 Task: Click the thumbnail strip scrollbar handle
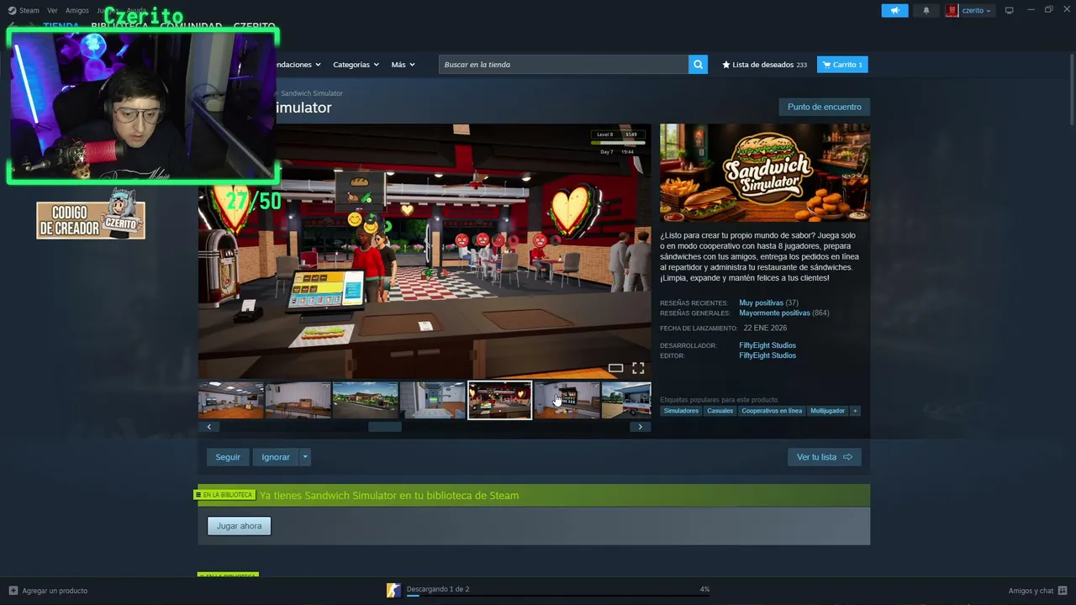point(385,427)
